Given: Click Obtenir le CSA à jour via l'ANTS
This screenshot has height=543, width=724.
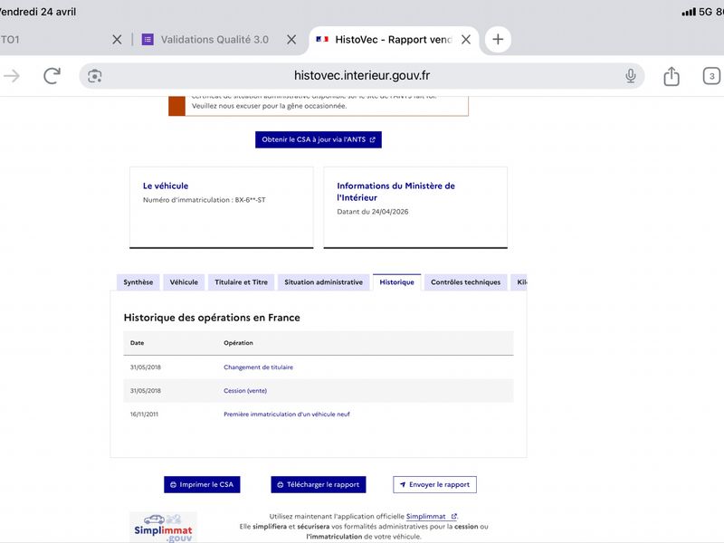Looking at the screenshot, I should coord(319,139).
